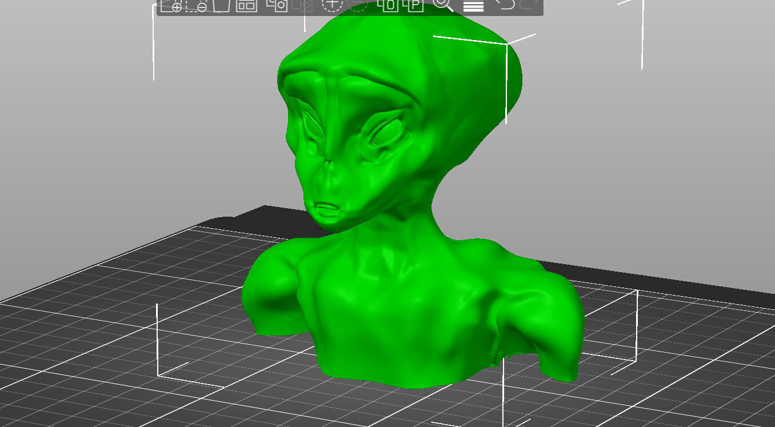Click the greyed-out Paste icon
Screen dimensions: 775x427
pos(302,5)
